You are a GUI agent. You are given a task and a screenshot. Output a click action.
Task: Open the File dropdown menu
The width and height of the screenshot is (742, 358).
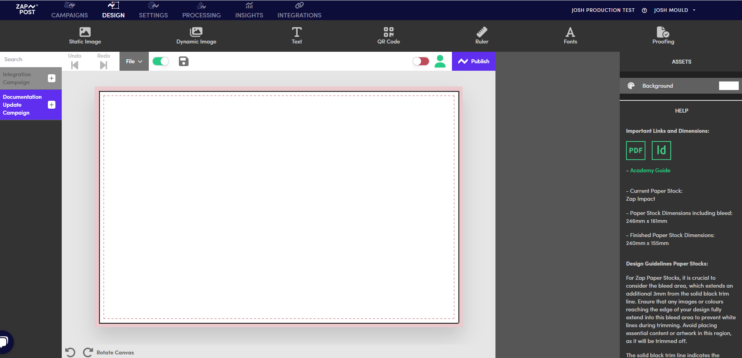point(134,61)
